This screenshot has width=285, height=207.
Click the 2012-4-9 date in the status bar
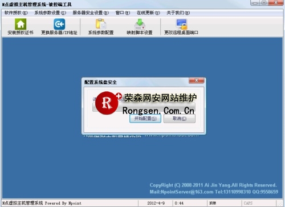156,203
